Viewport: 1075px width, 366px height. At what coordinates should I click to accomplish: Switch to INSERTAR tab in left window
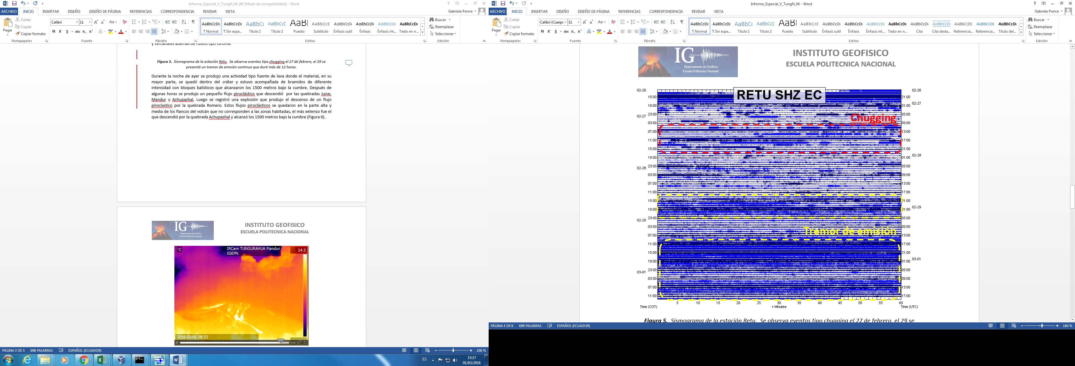pos(50,12)
